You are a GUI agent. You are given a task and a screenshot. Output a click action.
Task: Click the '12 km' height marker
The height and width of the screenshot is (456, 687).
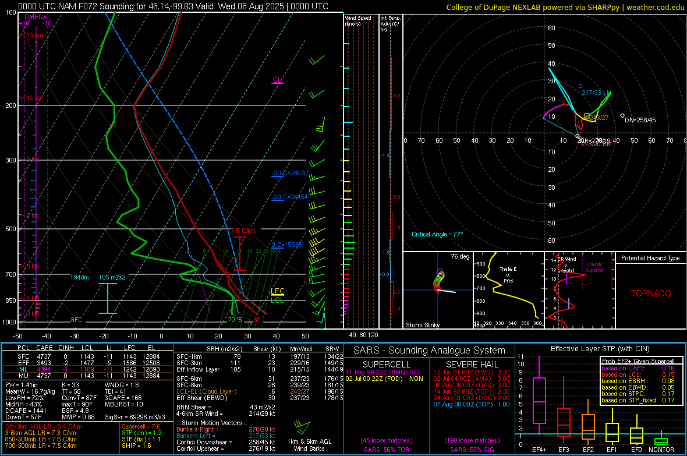34,98
